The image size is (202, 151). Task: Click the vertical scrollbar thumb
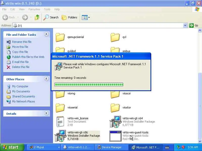click(200, 106)
